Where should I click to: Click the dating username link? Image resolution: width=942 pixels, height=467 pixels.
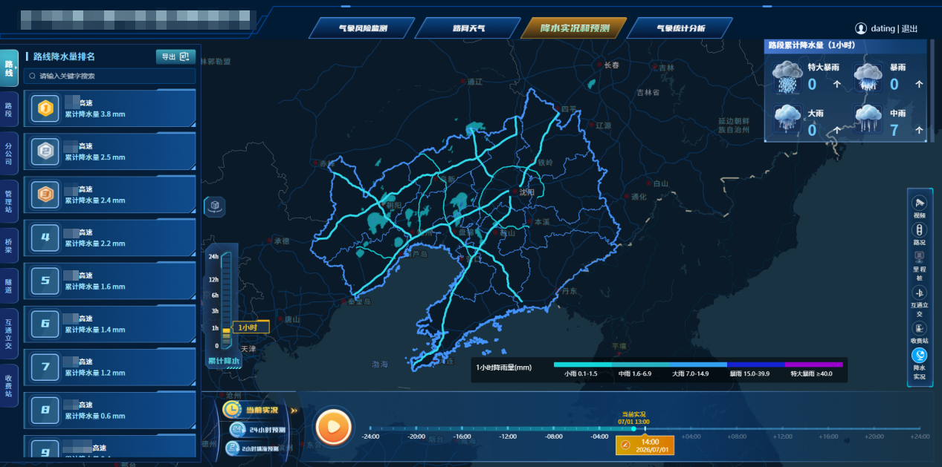(x=883, y=29)
